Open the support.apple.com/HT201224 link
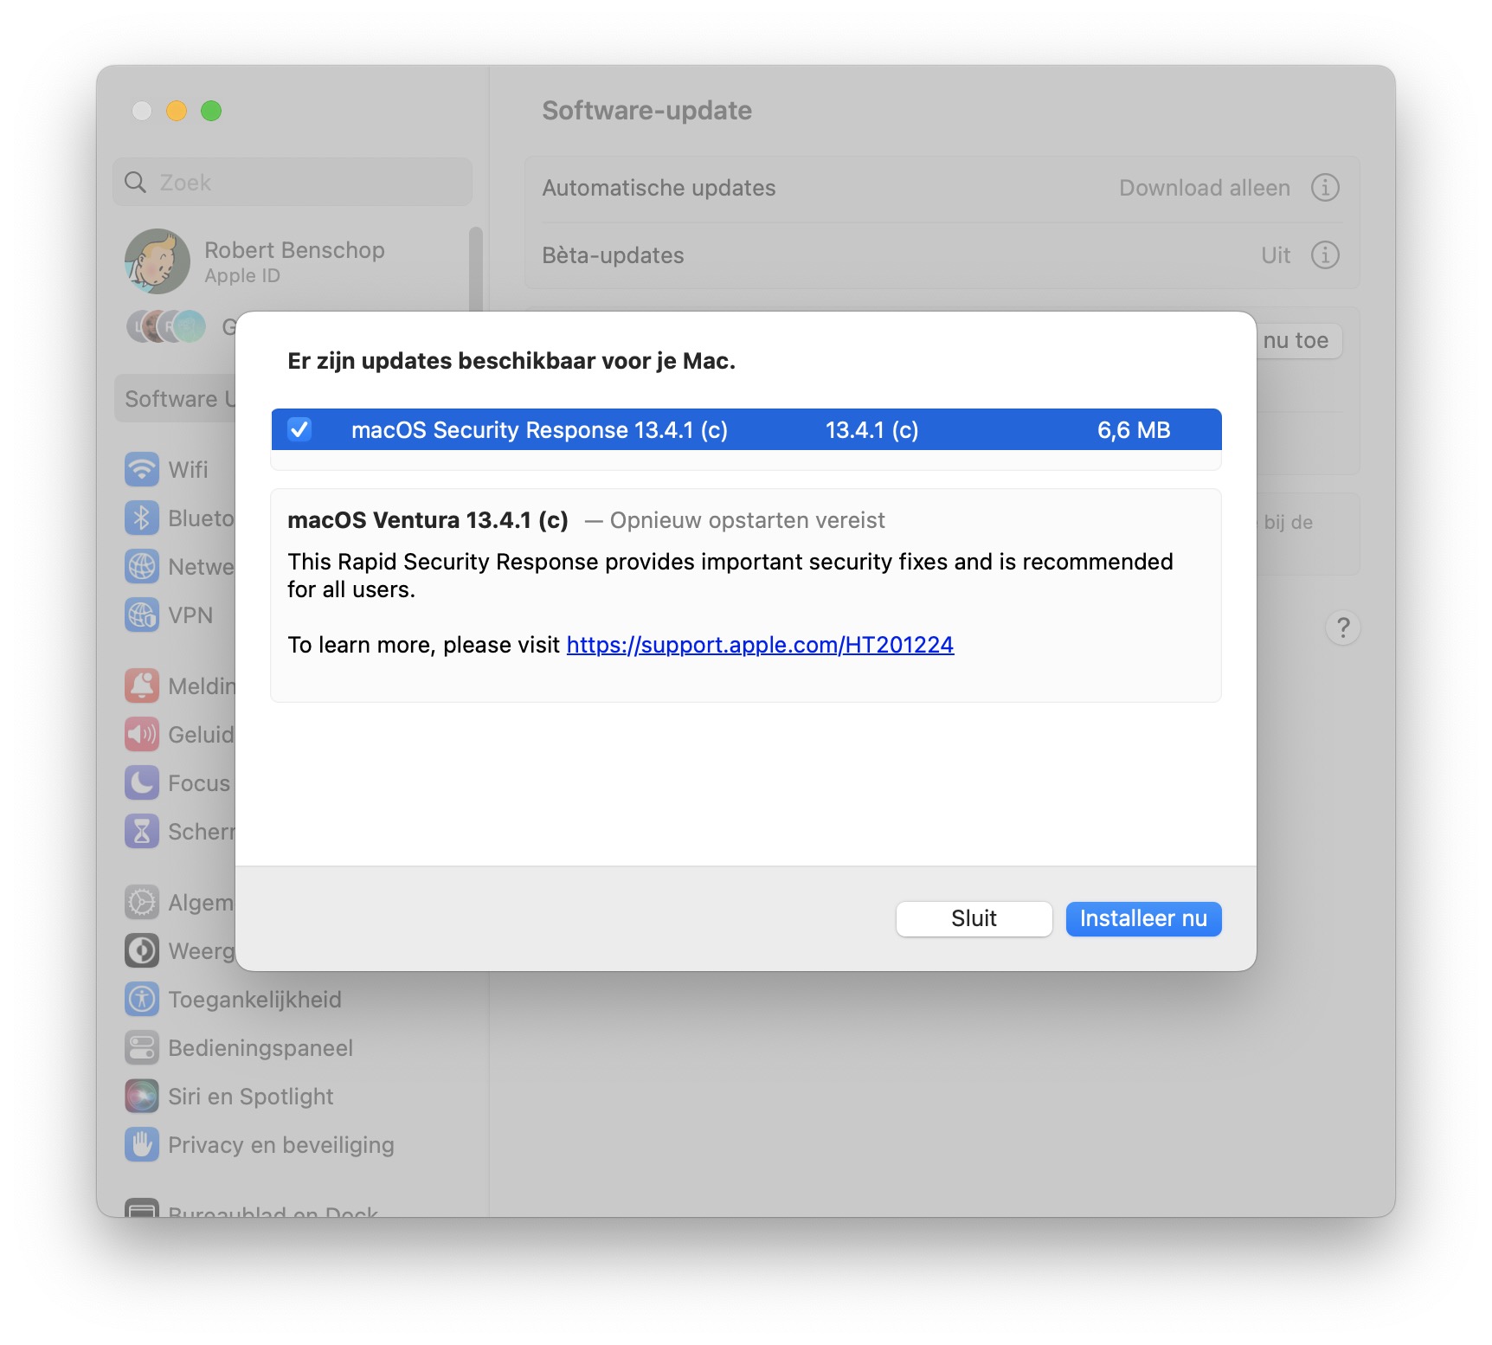This screenshot has width=1492, height=1345. (x=760, y=645)
